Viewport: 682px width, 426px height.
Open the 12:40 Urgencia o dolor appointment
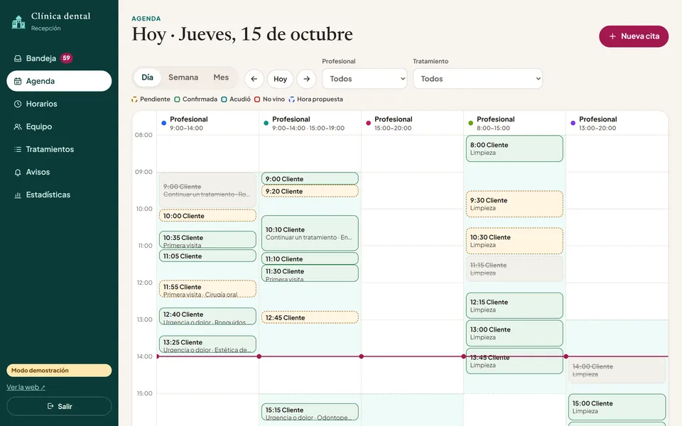point(207,317)
